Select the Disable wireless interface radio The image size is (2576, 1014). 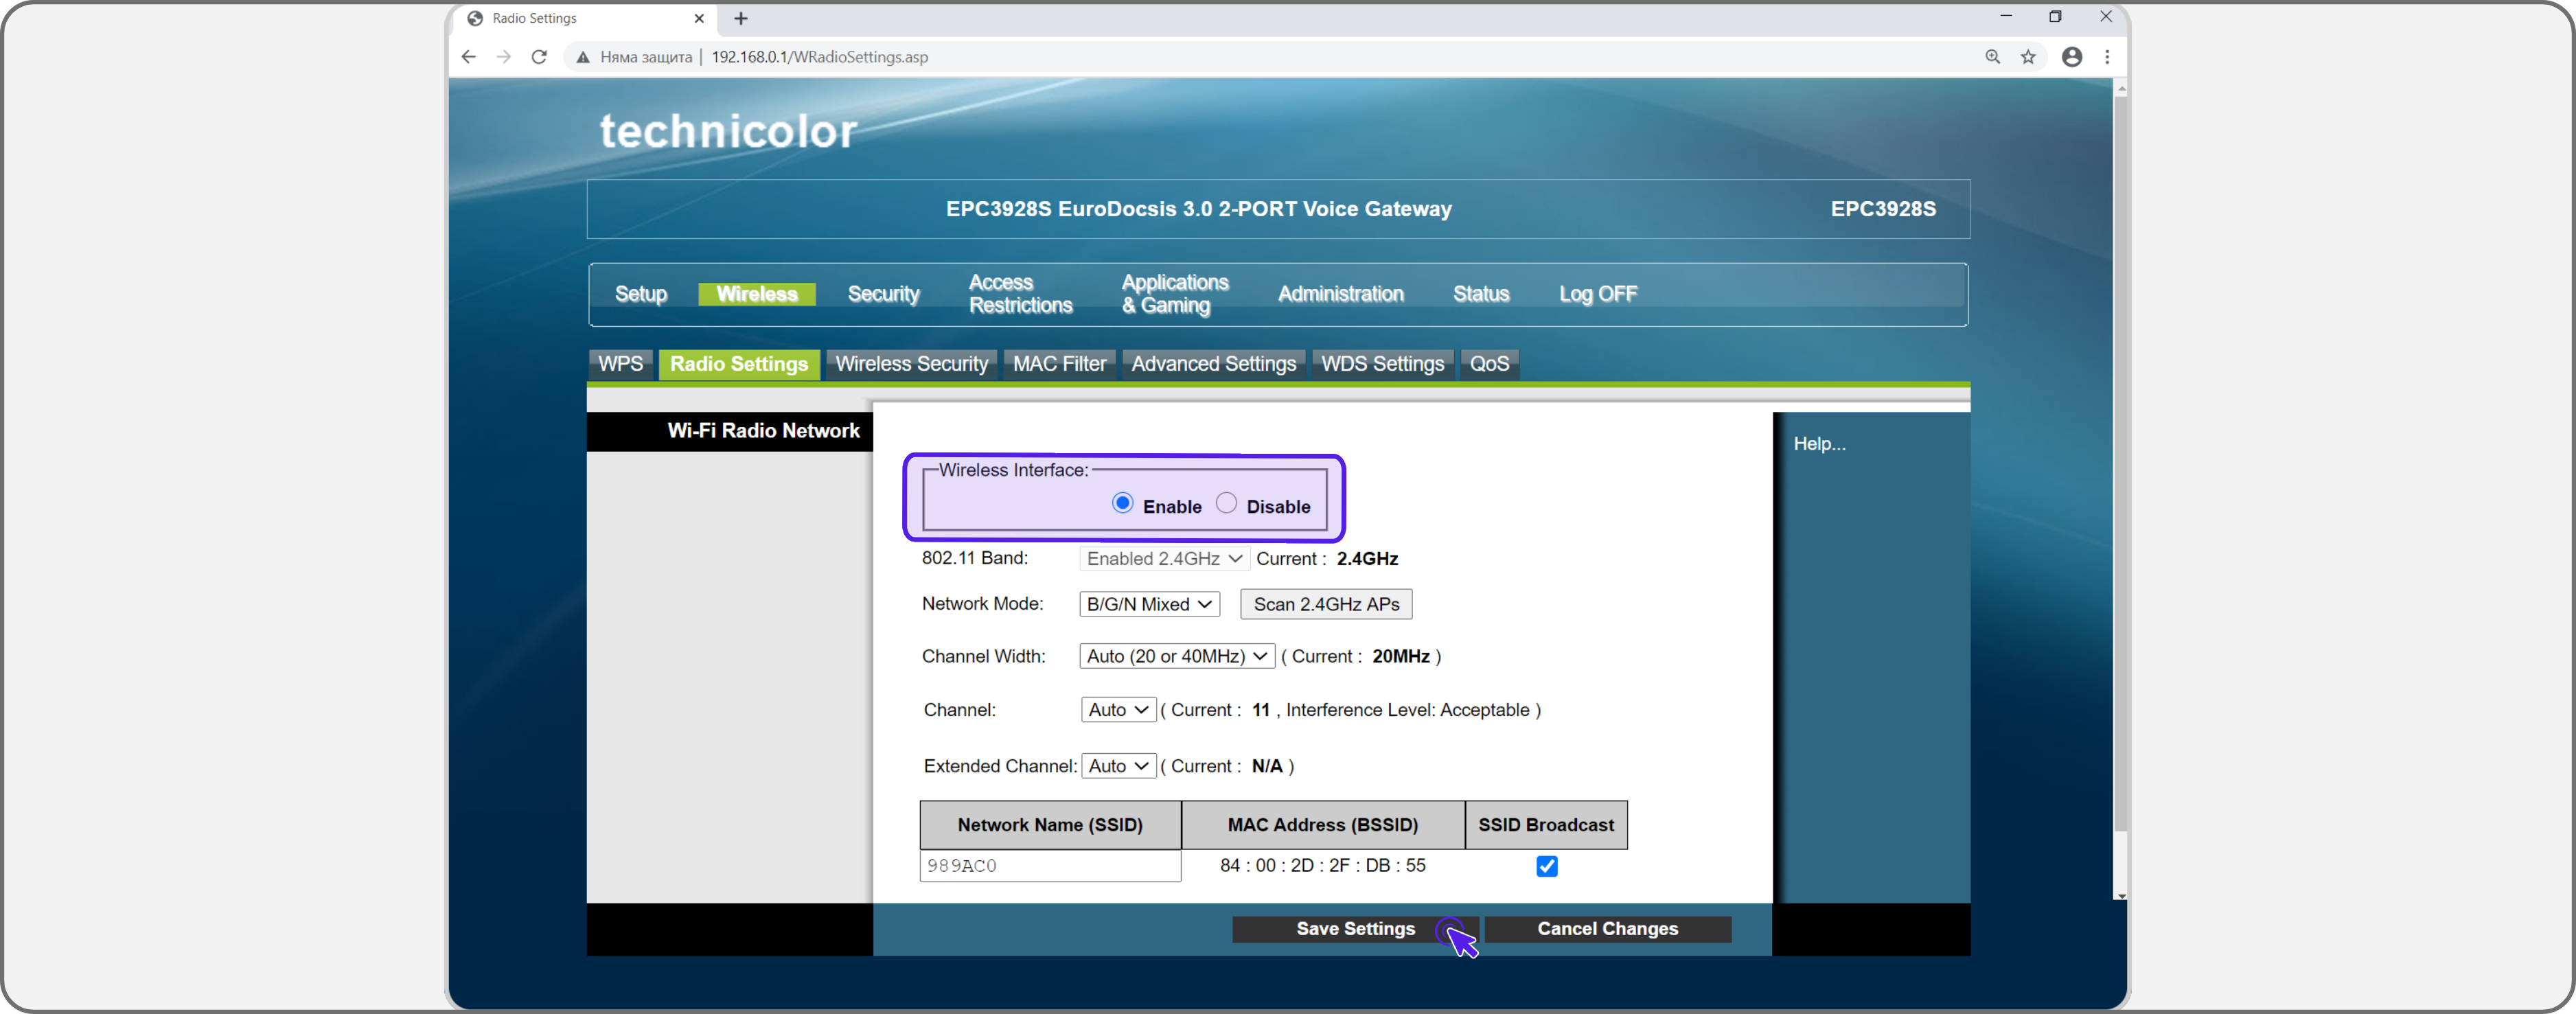click(1226, 503)
